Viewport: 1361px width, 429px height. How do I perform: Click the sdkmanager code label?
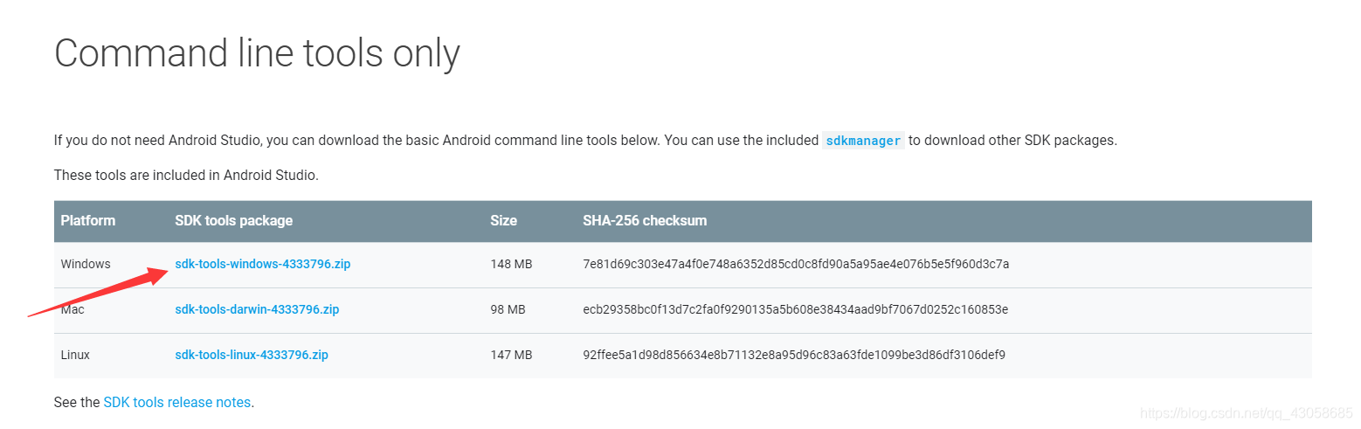tap(863, 141)
